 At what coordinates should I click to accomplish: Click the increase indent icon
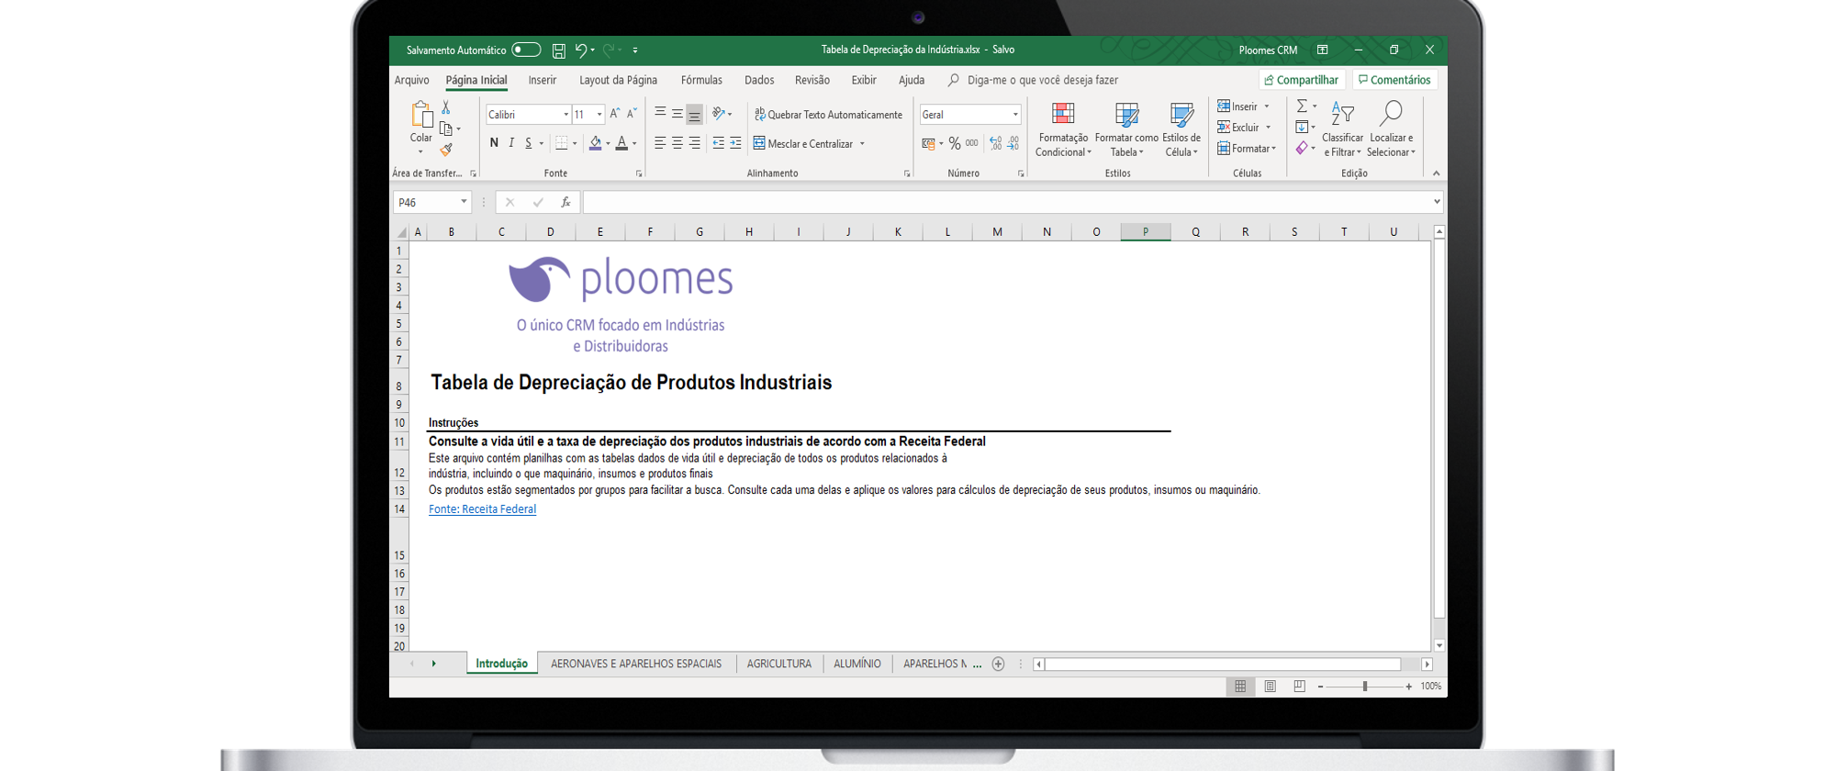(735, 143)
